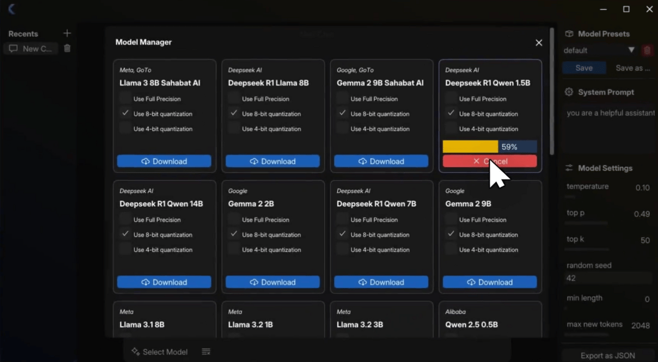
Task: Download the Gemma 2 2B model
Action: (x=272, y=282)
